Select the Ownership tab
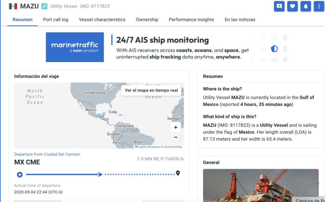 pyautogui.click(x=147, y=20)
